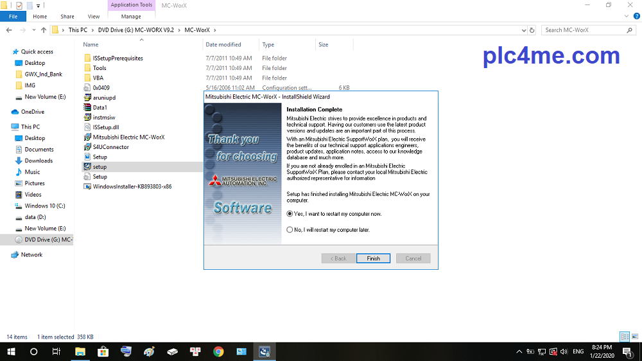642x361 pixels.
Task: Open the File menu tab
Action: pyautogui.click(x=13, y=17)
